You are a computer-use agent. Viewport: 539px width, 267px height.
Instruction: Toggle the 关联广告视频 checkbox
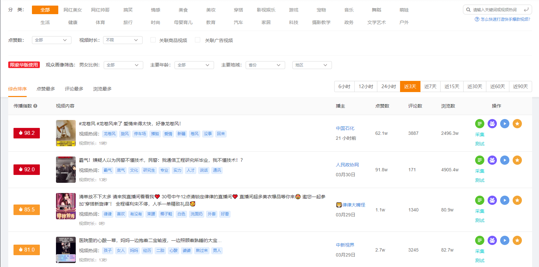coord(198,40)
